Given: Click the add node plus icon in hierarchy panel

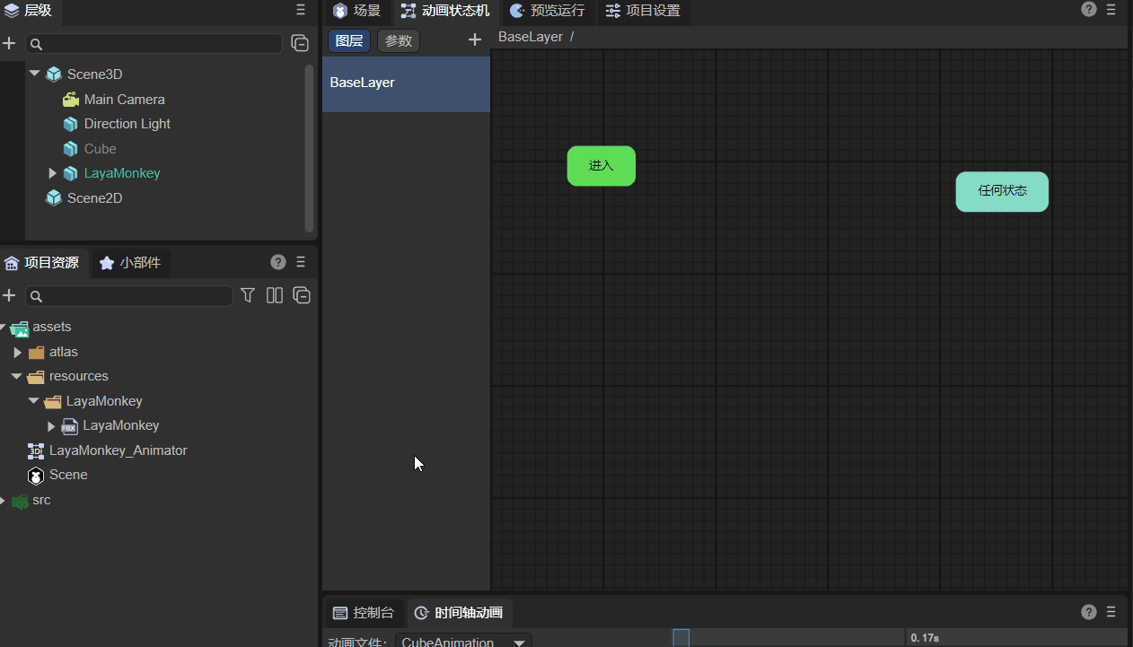Looking at the screenshot, I should (x=9, y=43).
